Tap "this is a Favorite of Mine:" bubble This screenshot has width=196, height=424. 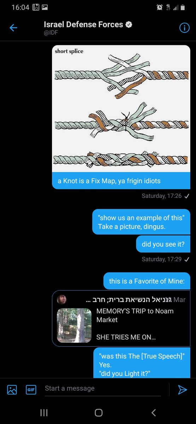[x=147, y=281]
